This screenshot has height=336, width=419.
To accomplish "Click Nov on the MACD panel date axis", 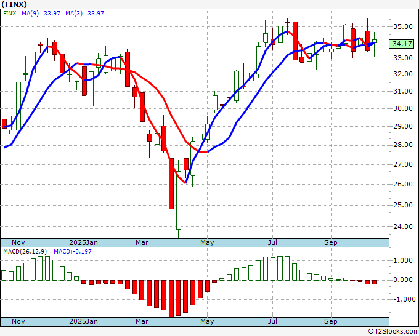I will click(18, 321).
